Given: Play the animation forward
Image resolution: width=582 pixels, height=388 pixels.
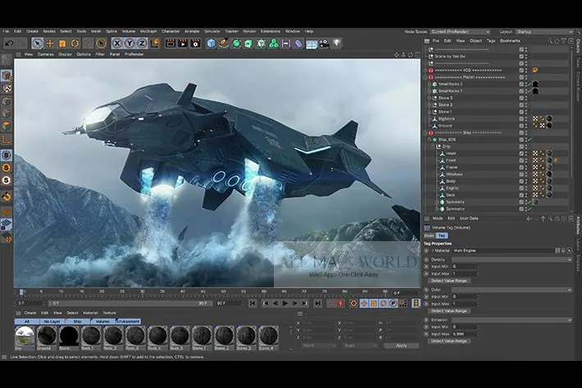Looking at the screenshot, I should tap(285, 304).
